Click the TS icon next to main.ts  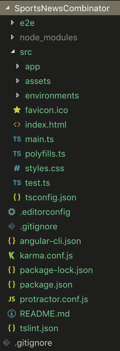(17, 139)
